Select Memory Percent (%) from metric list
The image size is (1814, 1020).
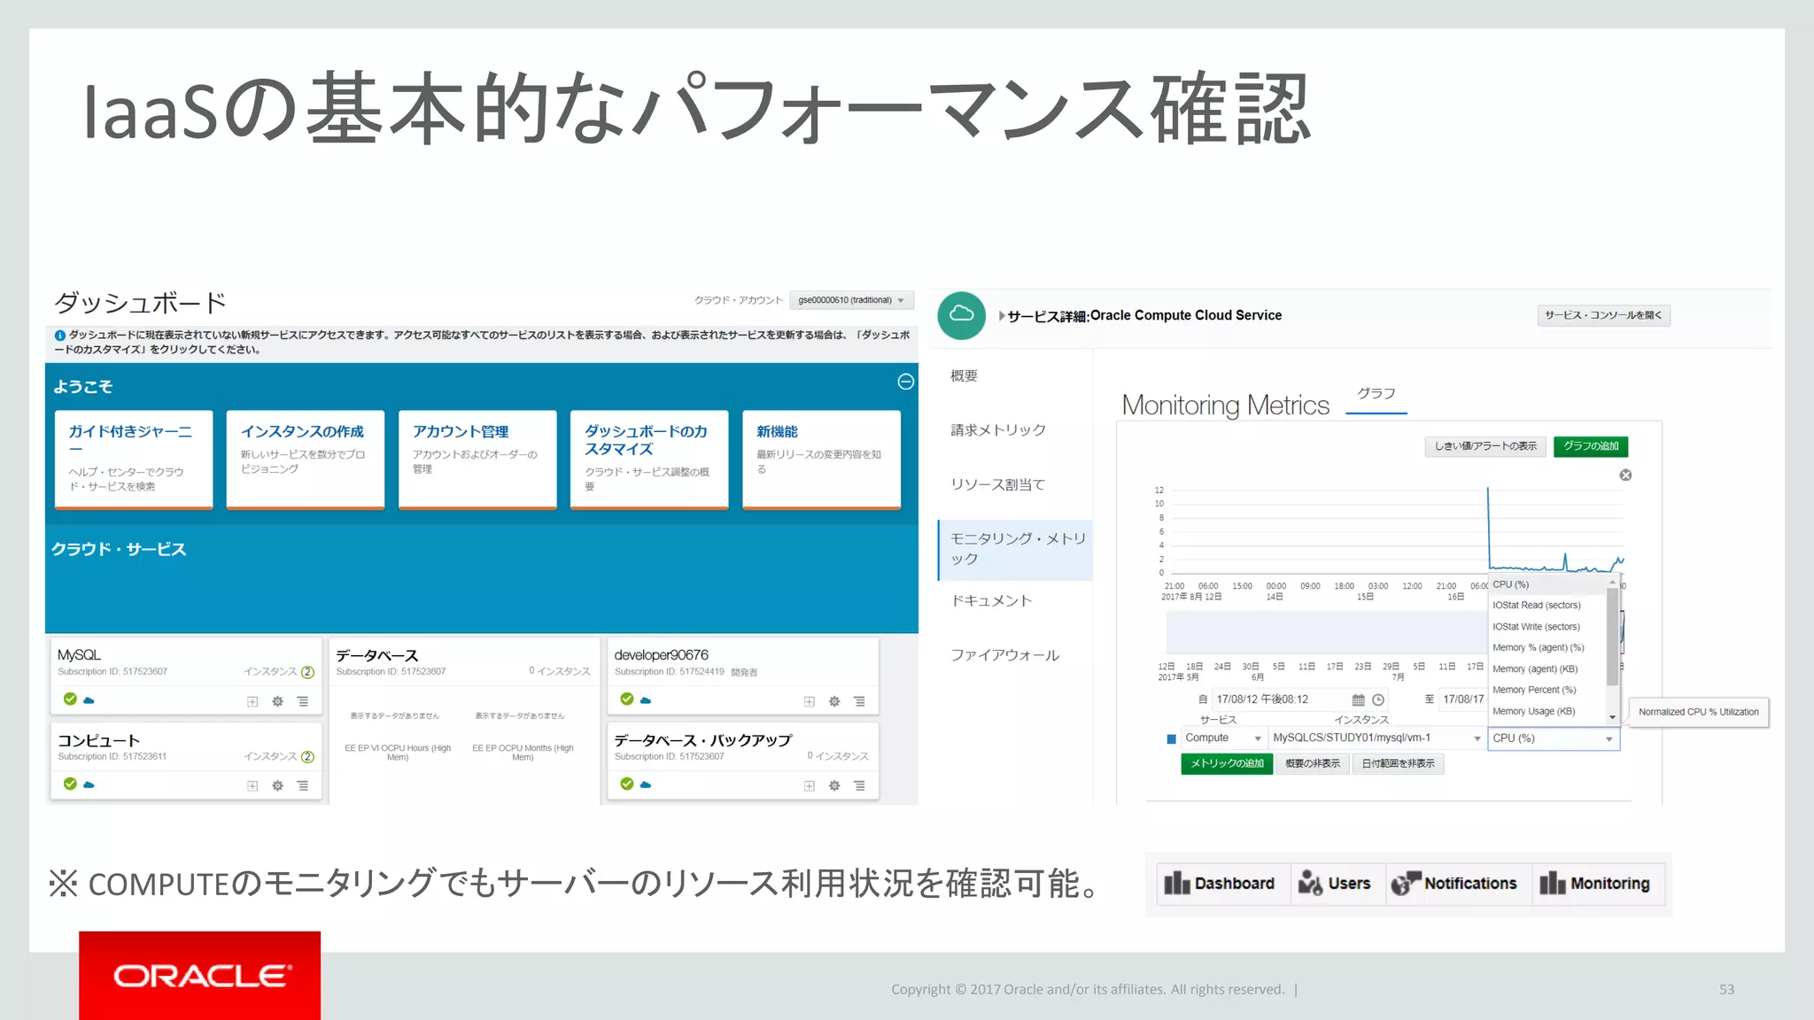click(x=1534, y=690)
